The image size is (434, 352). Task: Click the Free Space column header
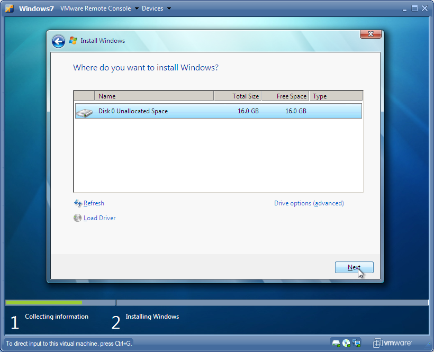point(285,96)
